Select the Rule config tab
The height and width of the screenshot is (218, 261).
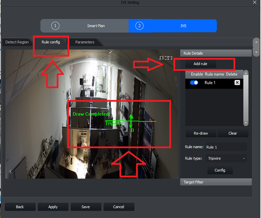pos(51,42)
